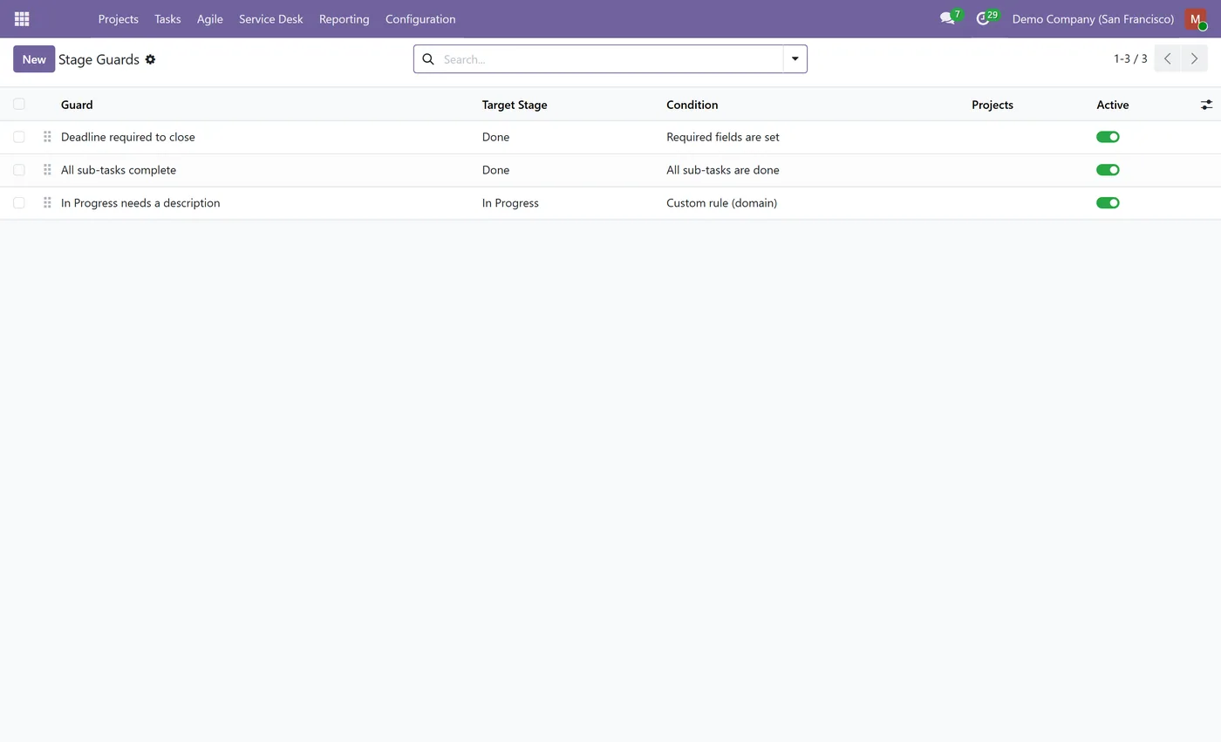Go to next page arrow
1221x742 pixels.
click(x=1194, y=58)
